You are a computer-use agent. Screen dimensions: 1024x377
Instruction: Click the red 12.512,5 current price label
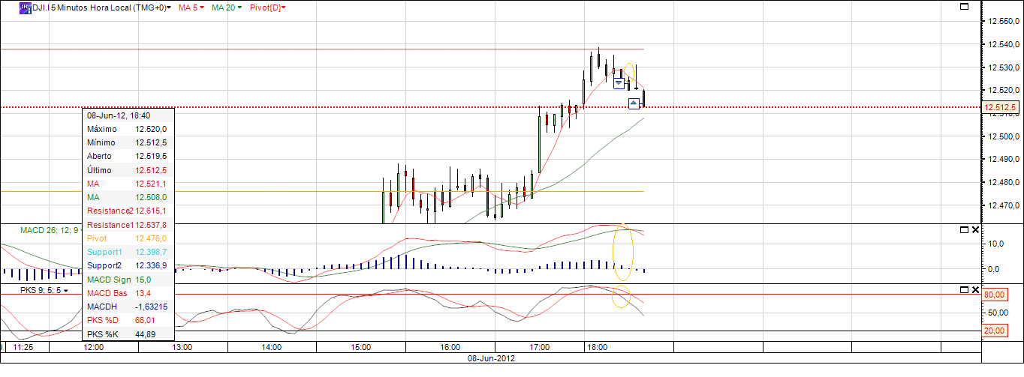(x=1001, y=108)
